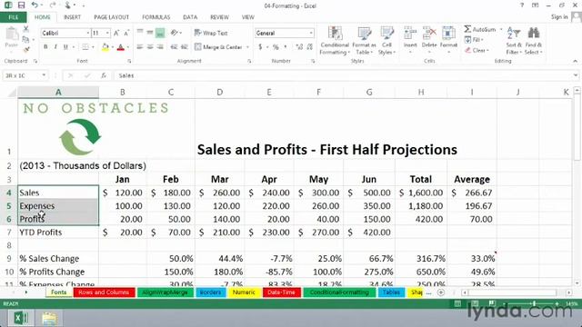
Task: Click Increase Indent icon
Action: click(x=184, y=47)
